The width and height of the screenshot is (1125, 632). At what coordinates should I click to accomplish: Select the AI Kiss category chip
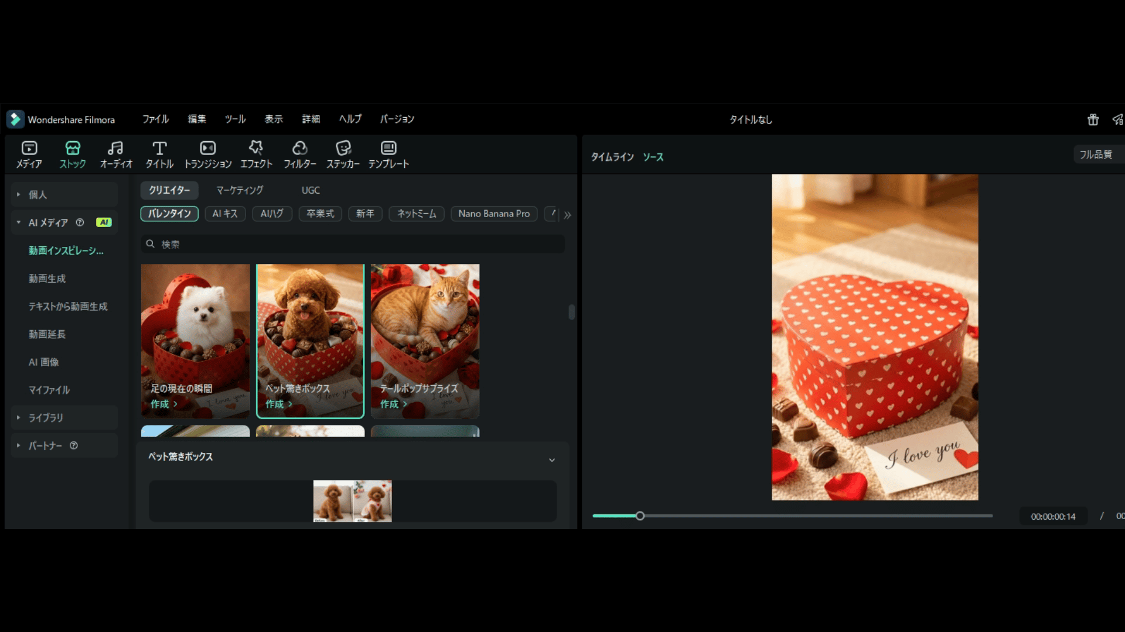pyautogui.click(x=225, y=214)
